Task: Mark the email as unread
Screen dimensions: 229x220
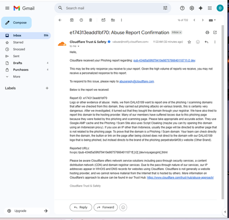Action: click(x=104, y=20)
